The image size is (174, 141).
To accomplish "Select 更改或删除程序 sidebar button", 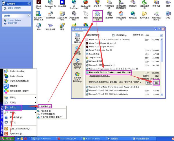I will tap(77, 38).
